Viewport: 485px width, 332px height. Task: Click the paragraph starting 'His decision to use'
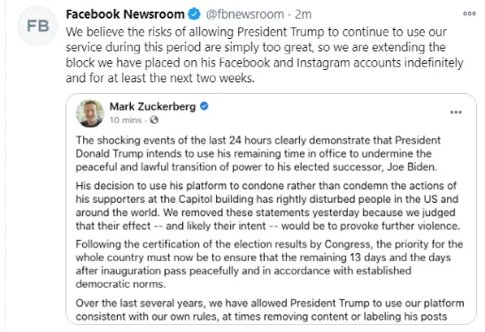click(268, 205)
